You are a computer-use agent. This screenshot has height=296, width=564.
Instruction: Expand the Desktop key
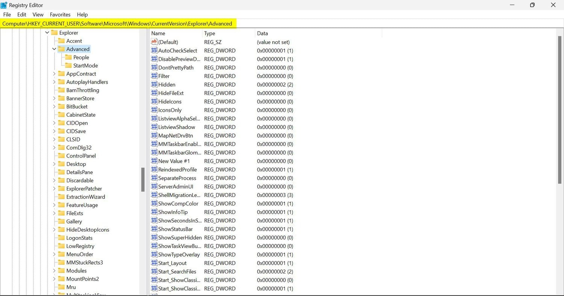54,164
